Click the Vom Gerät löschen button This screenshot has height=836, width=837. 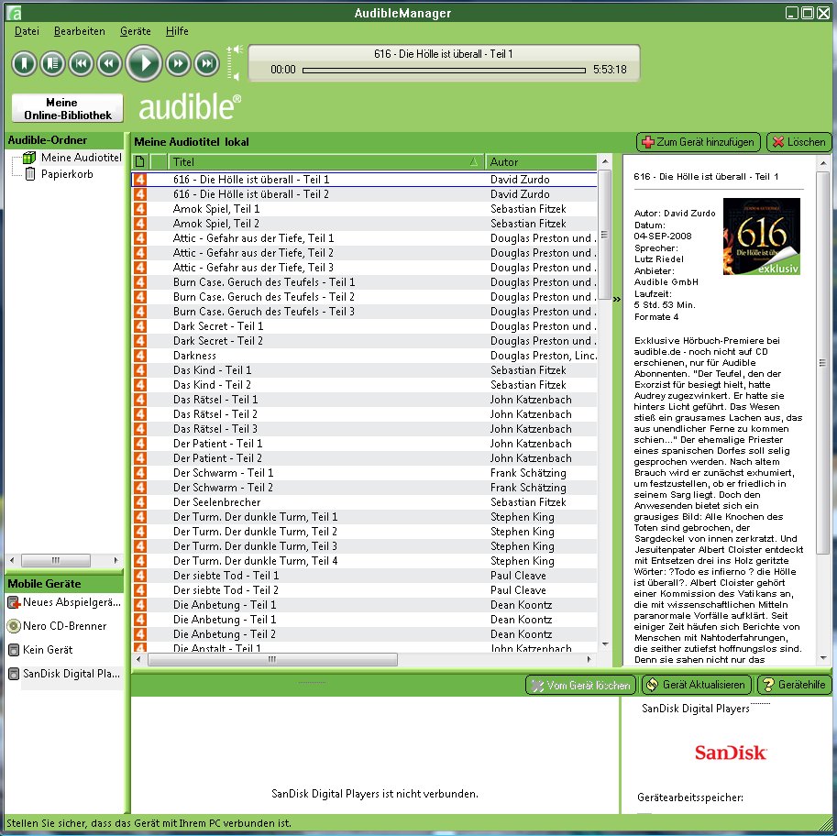581,685
